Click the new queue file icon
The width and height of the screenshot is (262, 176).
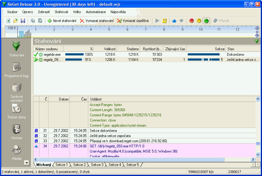[x=8, y=21]
